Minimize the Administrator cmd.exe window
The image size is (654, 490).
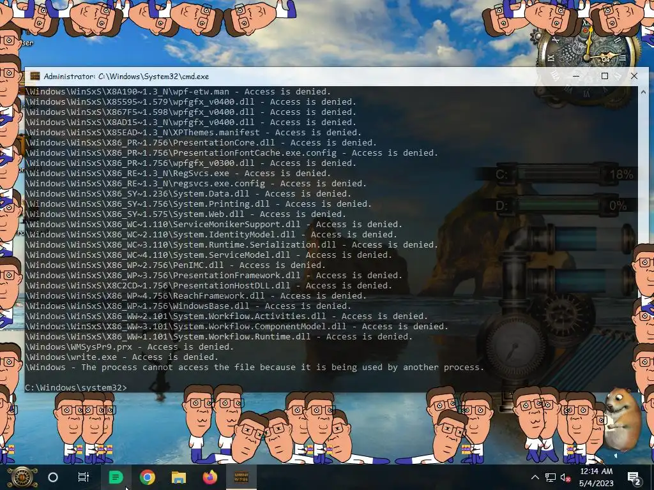[576, 77]
